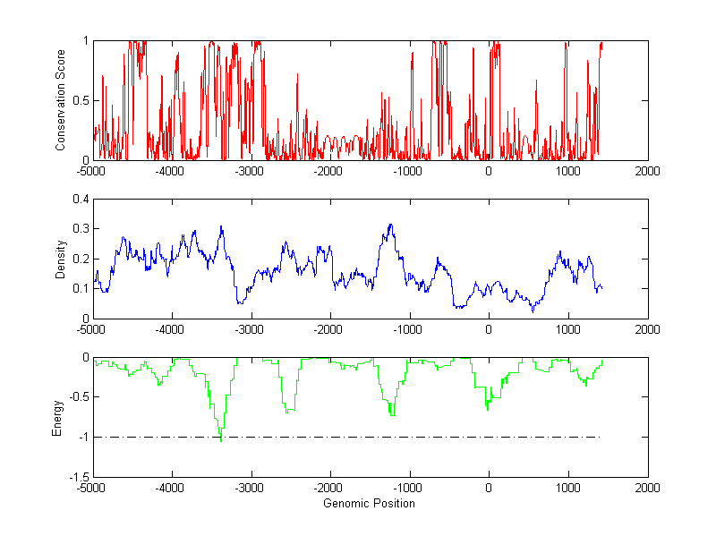Screen dimensions: 716x536
Task: Click the -0.5 tick on Energy axis
Action: tap(77, 397)
